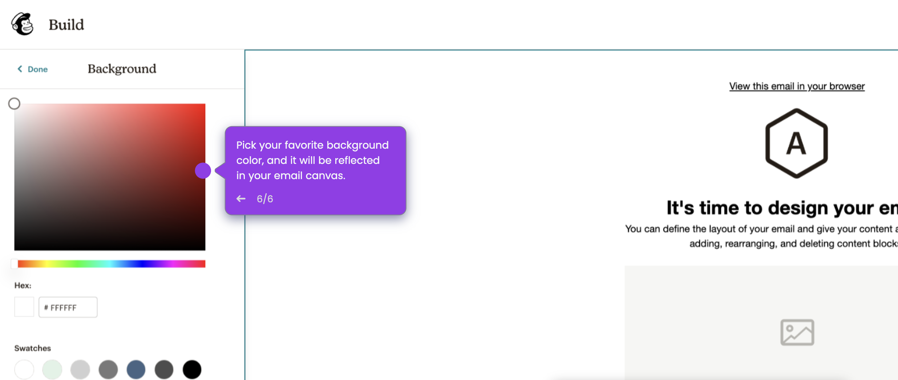
Task: Click the back arrow on the purple tour tooltip
Action: point(241,198)
